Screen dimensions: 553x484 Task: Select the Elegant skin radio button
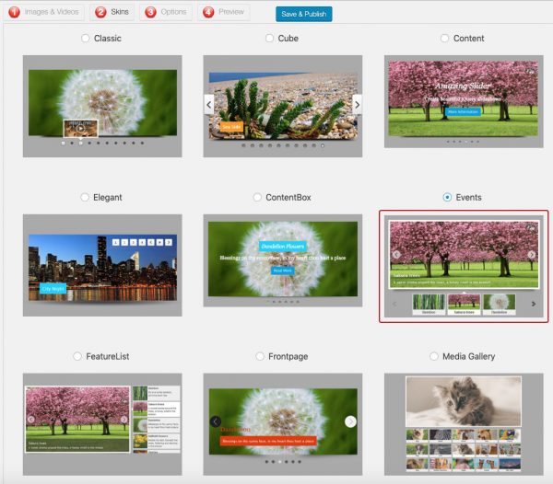click(86, 197)
